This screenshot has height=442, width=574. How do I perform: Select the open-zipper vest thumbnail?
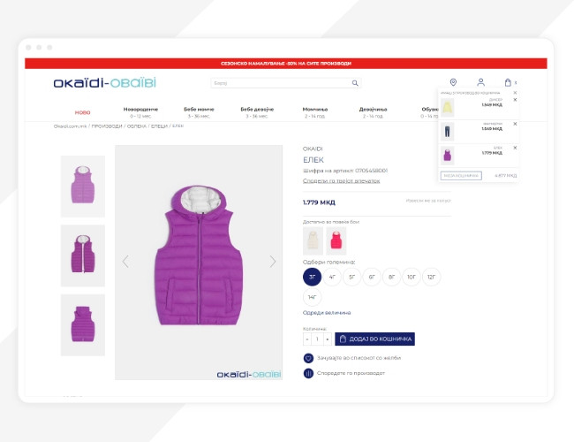pyautogui.click(x=83, y=255)
